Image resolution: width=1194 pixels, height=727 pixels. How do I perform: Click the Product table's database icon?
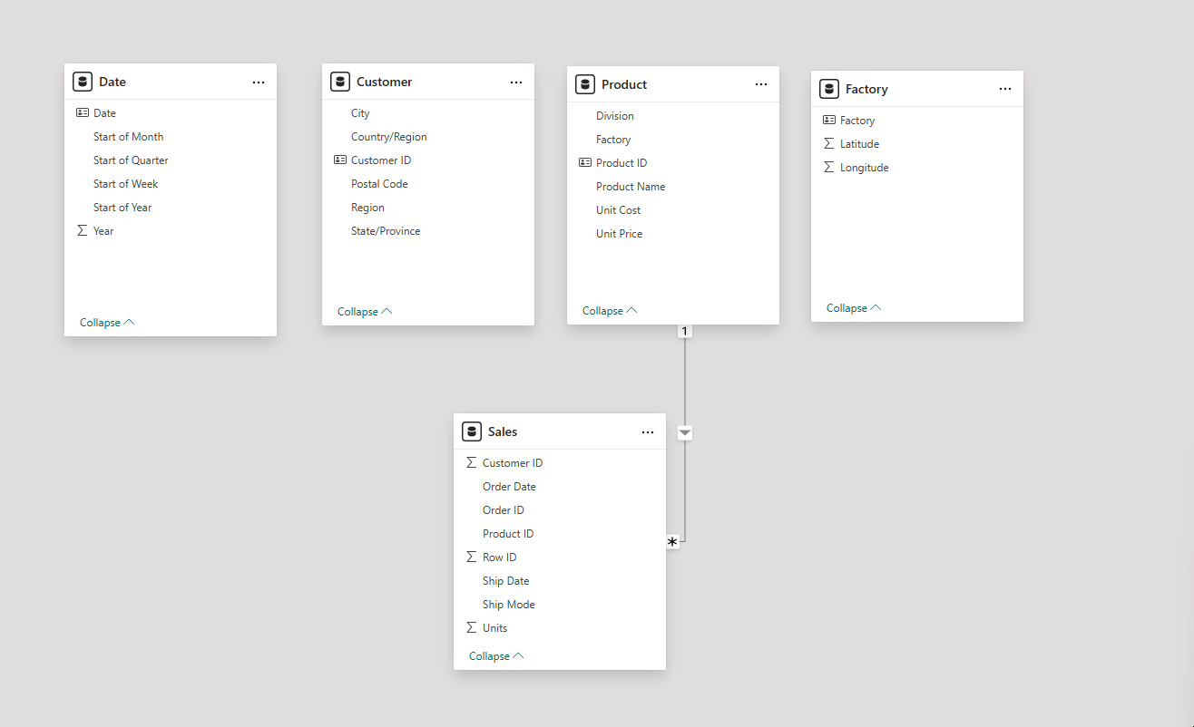pyautogui.click(x=585, y=84)
